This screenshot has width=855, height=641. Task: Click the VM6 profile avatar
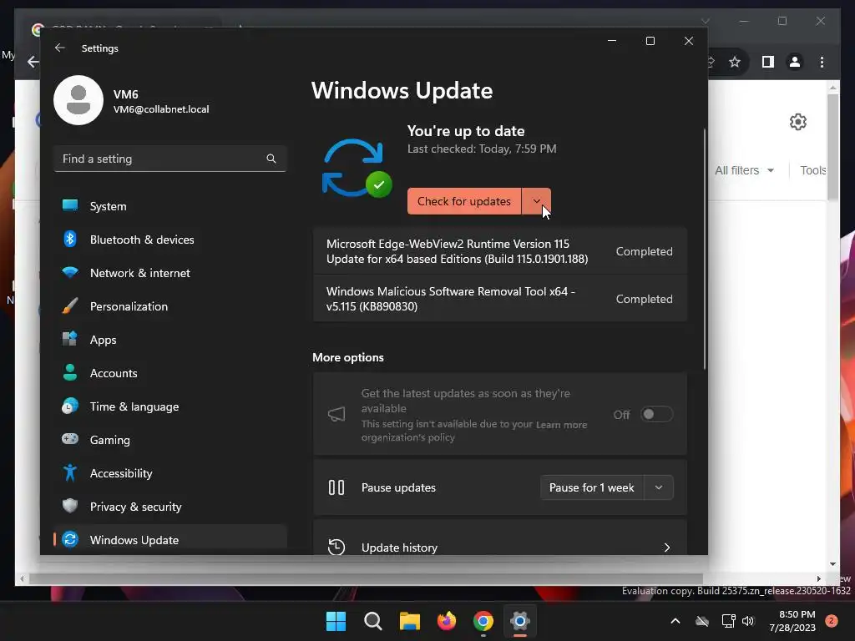coord(78,100)
